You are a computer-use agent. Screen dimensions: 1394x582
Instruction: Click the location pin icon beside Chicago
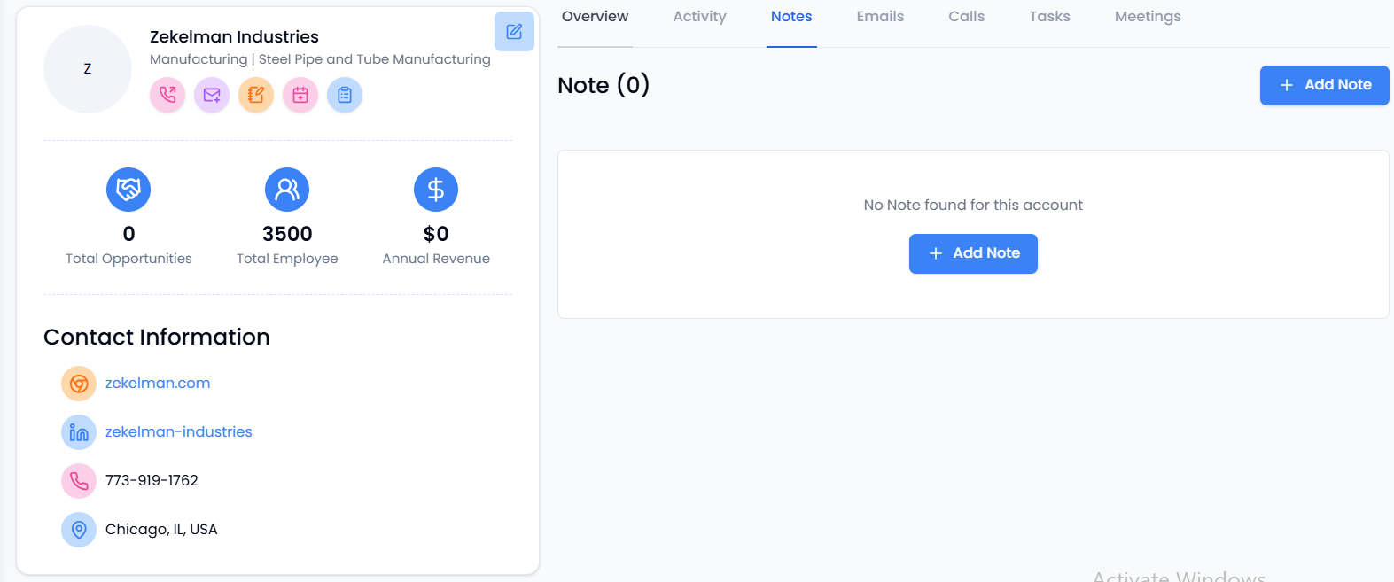(79, 530)
